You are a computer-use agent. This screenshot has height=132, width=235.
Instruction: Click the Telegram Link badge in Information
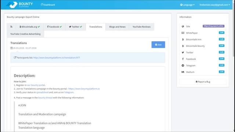[x=221, y=65]
